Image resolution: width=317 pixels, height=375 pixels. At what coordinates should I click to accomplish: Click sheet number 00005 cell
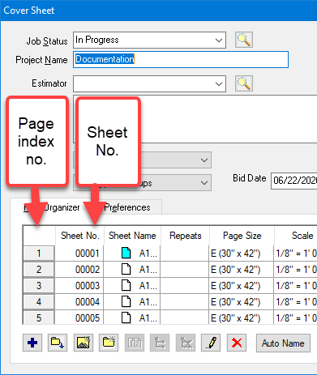[x=79, y=318]
